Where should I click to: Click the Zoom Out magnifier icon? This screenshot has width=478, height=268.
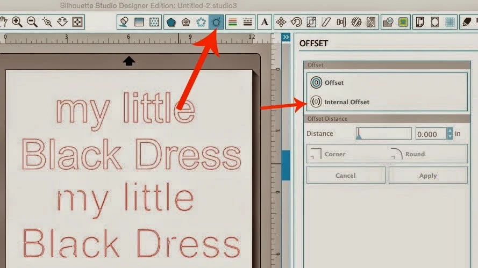[32, 22]
